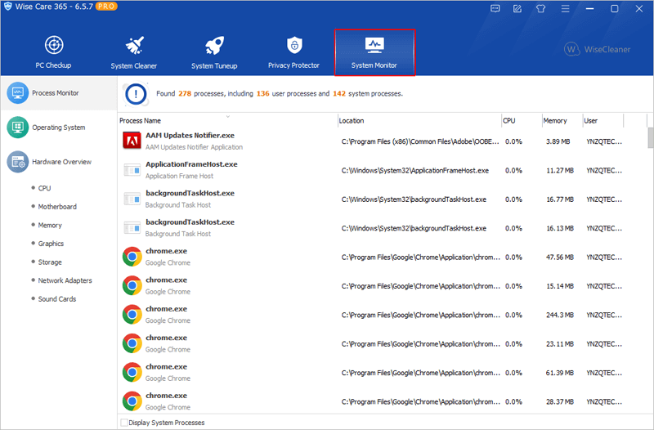Open the skin shirt icon in title bar

click(x=541, y=8)
